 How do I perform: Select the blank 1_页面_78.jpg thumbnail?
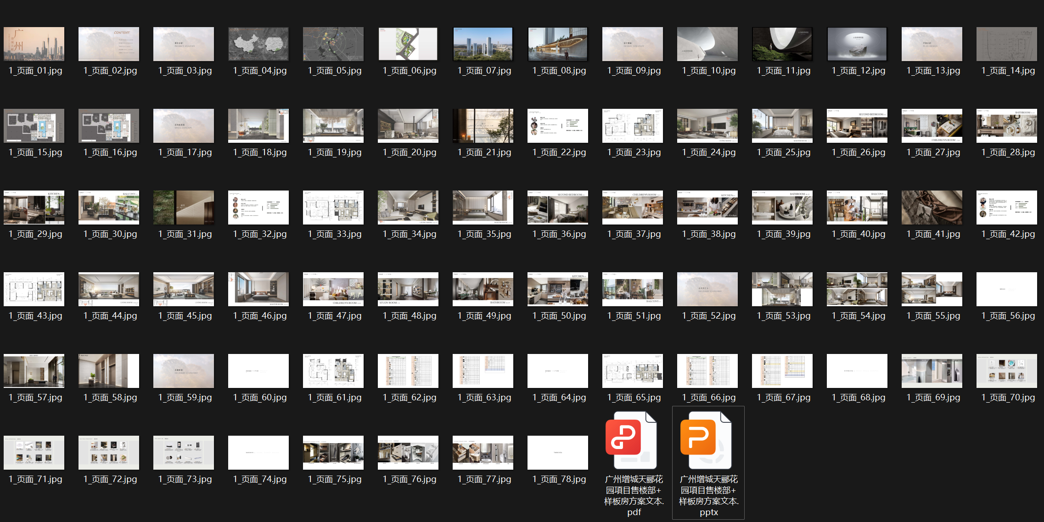click(x=558, y=453)
